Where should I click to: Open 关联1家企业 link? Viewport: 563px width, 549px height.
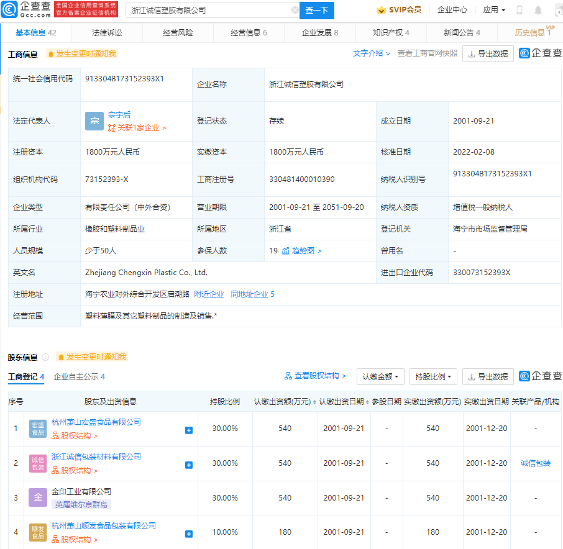tap(137, 128)
